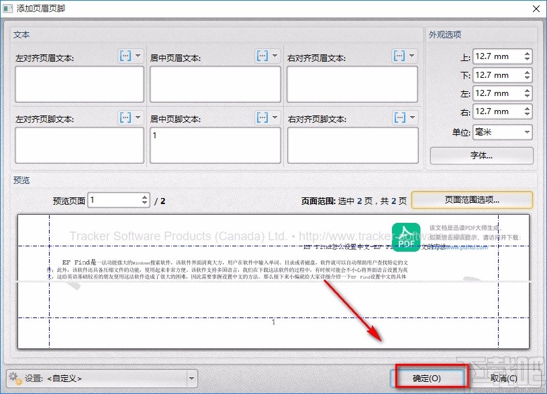Screen dimensions: 547x394
Task: Click in right-aligned footer text box
Action: pyautogui.click(x=352, y=145)
